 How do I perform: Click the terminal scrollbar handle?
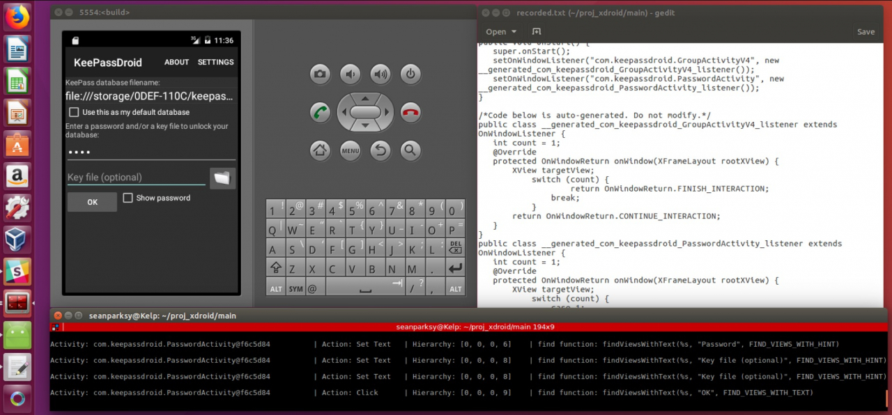(887, 397)
